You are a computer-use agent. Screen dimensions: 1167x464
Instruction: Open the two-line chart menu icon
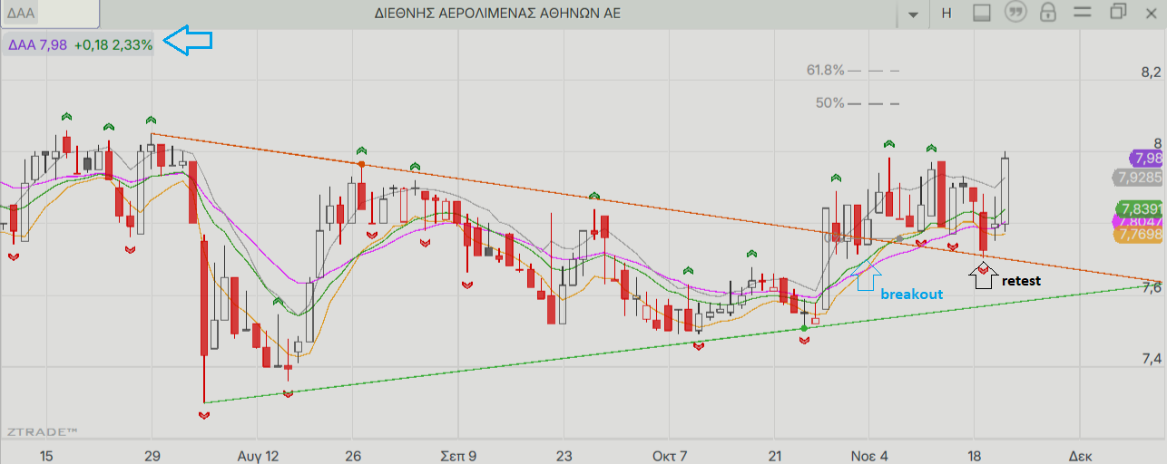1084,13
